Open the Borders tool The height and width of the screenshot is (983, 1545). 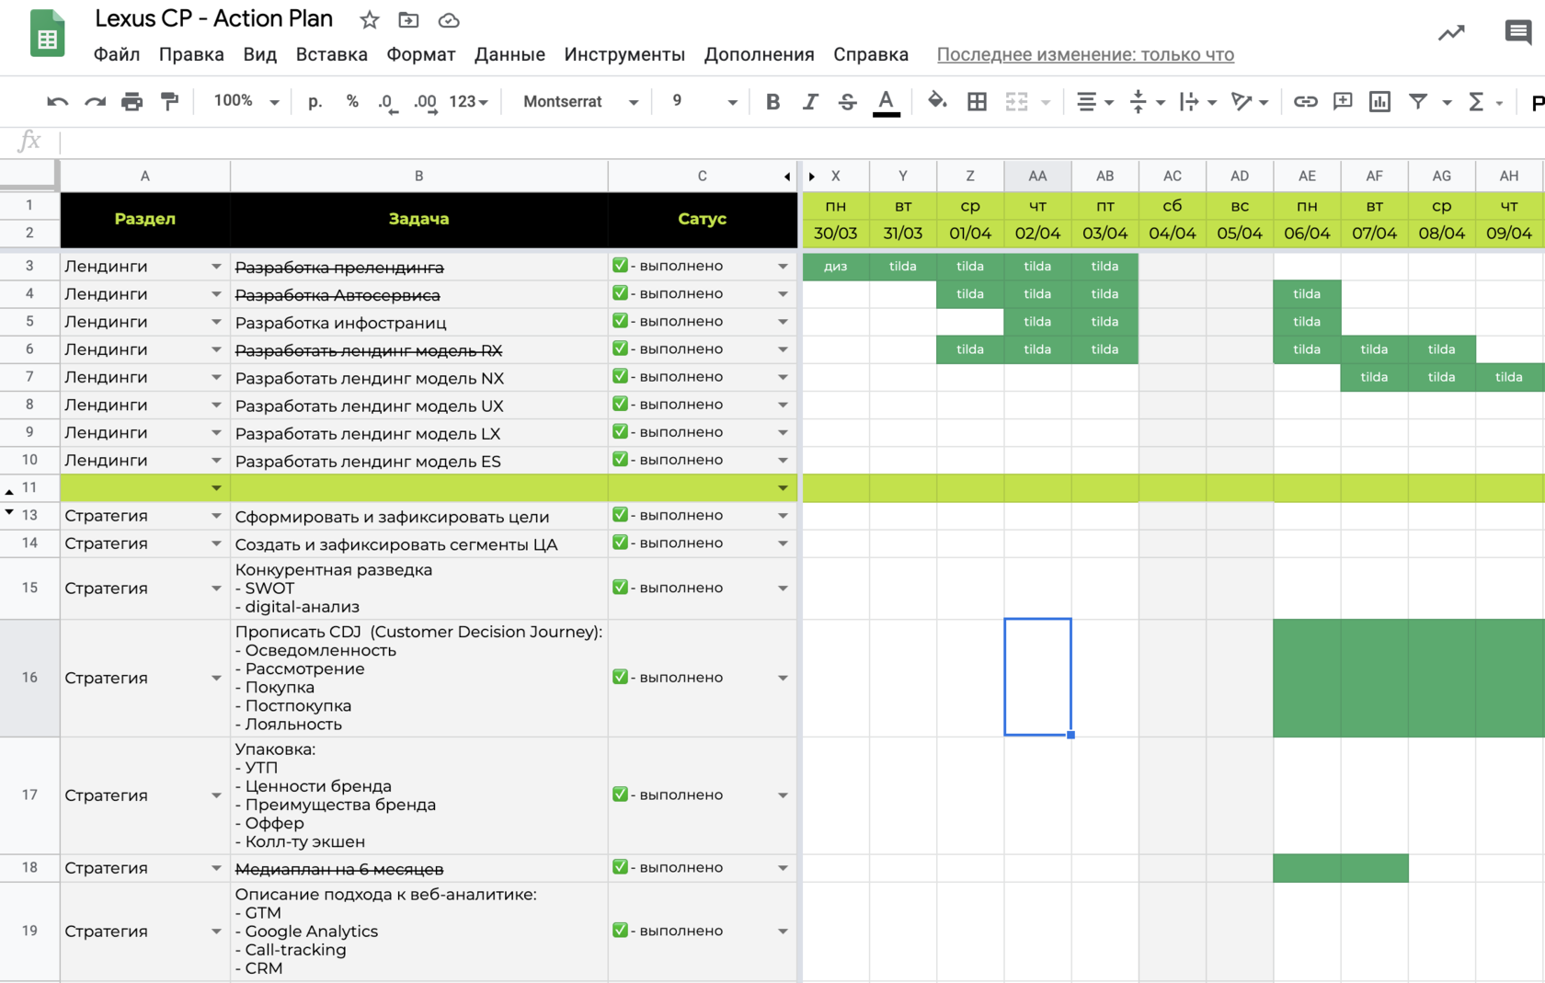coord(977,102)
